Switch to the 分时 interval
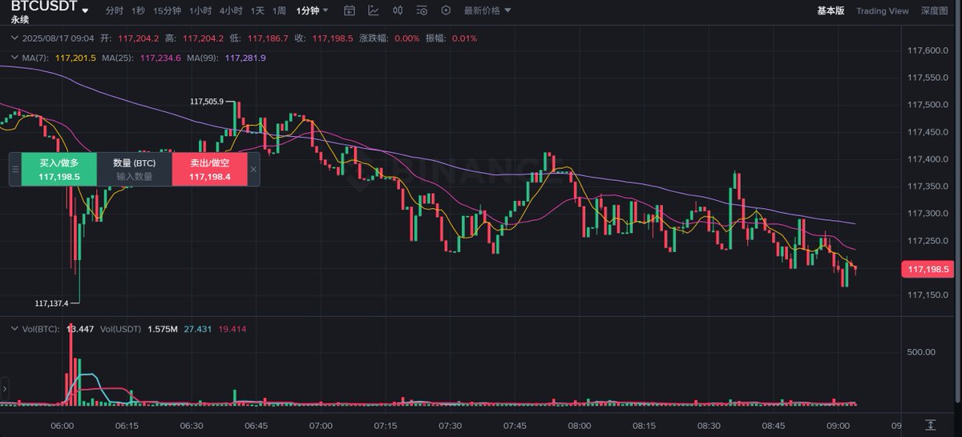The image size is (962, 437). click(x=115, y=10)
